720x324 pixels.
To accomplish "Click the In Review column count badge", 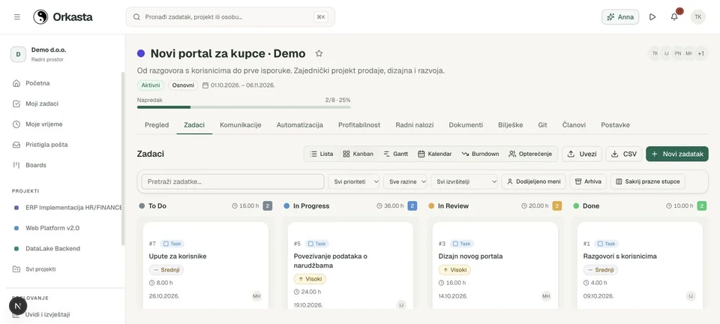I will [557, 206].
